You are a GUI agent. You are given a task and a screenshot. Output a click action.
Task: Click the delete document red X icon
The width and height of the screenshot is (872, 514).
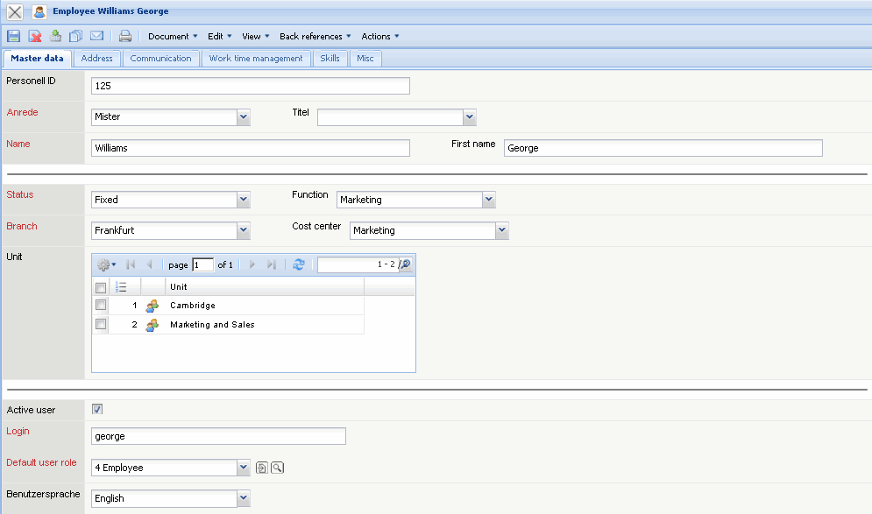click(x=35, y=36)
